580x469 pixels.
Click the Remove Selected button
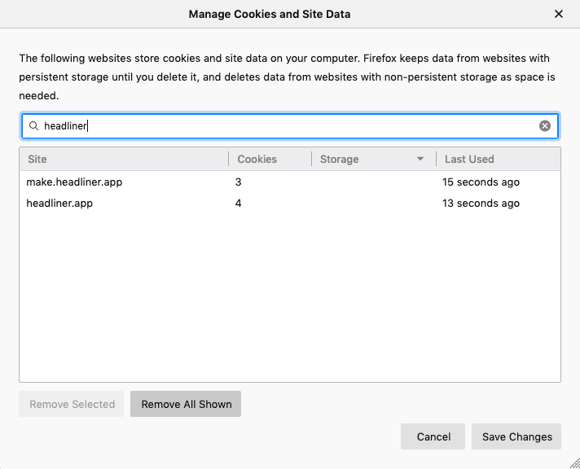pyautogui.click(x=72, y=404)
